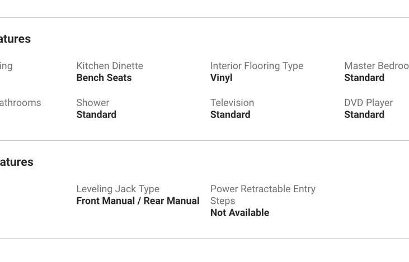Select the Bench Seats value
The height and width of the screenshot is (262, 409).
click(x=104, y=78)
